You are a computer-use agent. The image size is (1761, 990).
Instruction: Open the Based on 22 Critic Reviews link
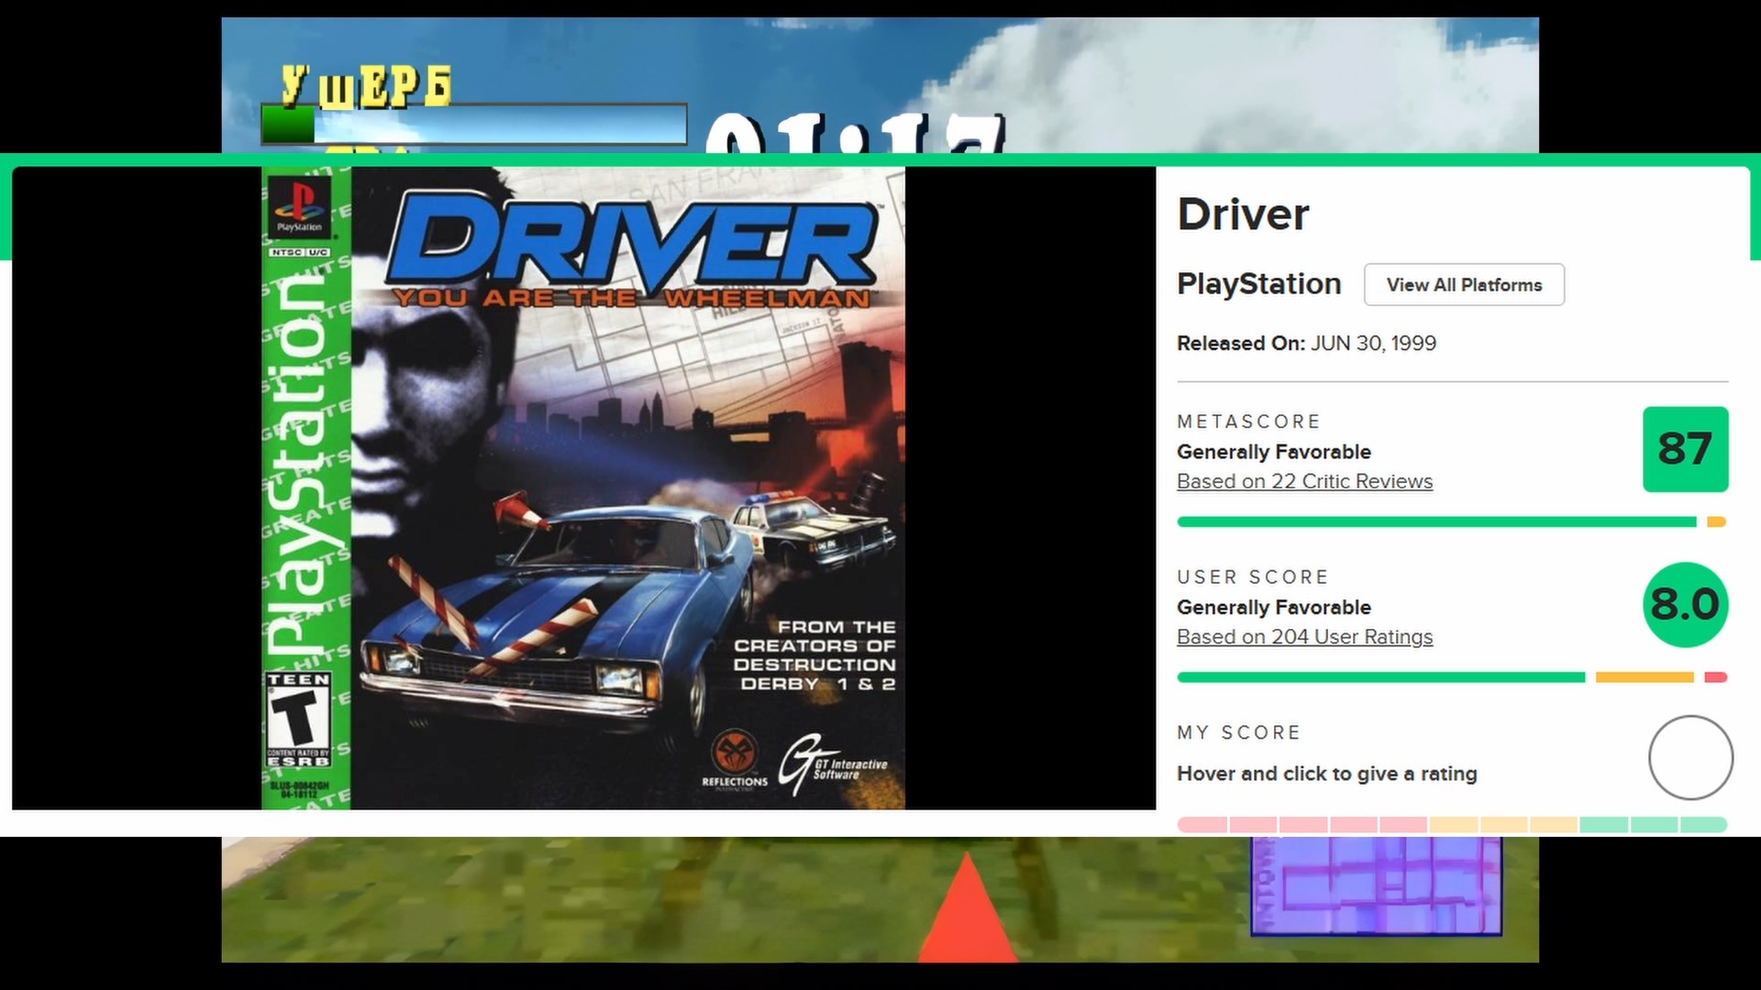tap(1304, 481)
